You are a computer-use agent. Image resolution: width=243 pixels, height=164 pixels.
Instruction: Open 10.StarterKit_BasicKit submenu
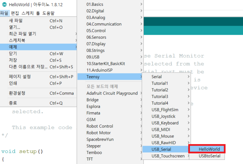110,64
